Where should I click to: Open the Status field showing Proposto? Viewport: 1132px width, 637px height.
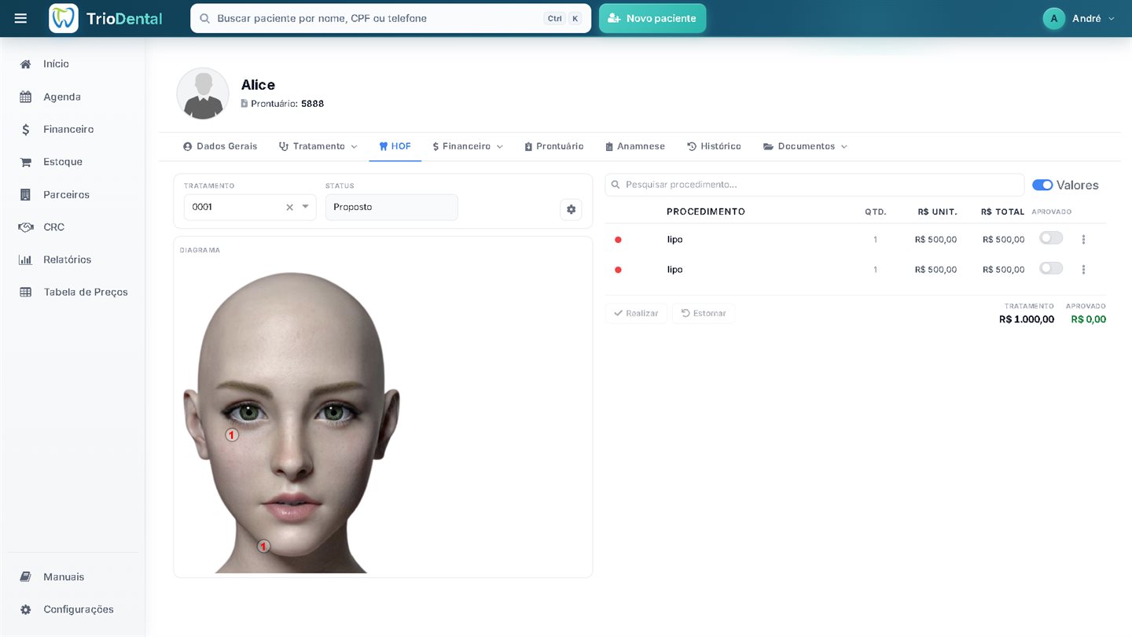pyautogui.click(x=391, y=208)
